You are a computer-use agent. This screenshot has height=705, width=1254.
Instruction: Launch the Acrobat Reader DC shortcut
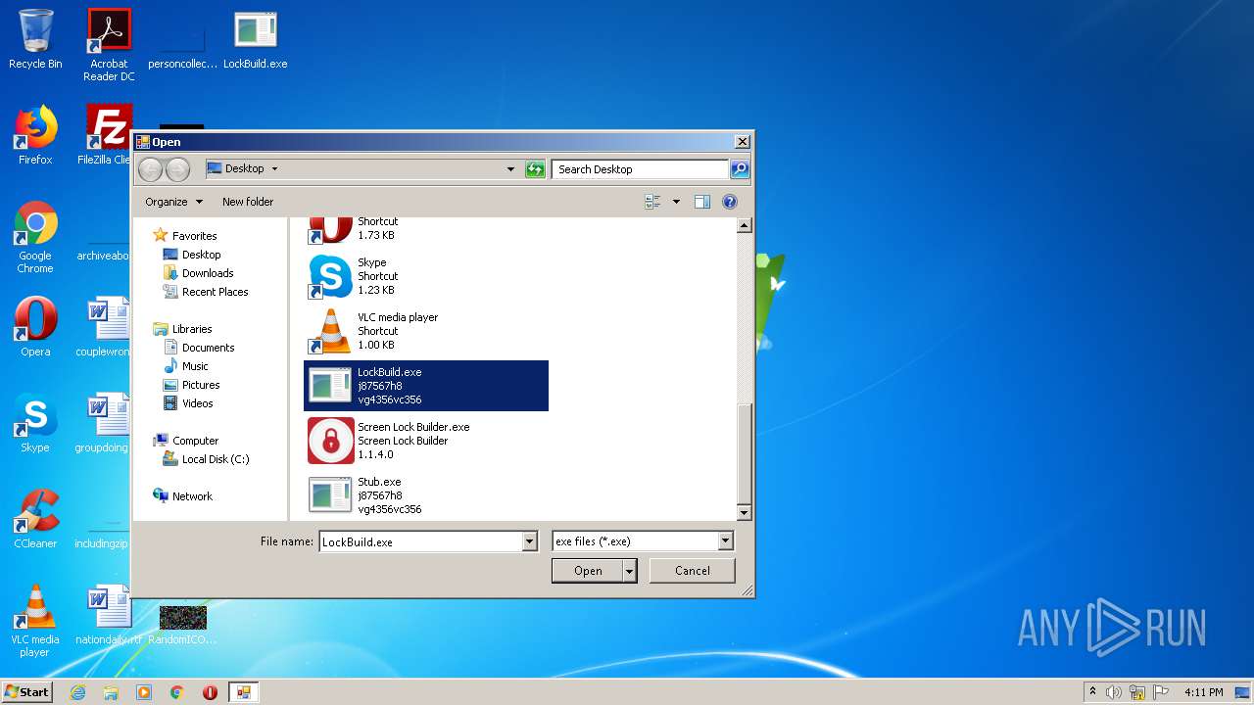[x=109, y=44]
